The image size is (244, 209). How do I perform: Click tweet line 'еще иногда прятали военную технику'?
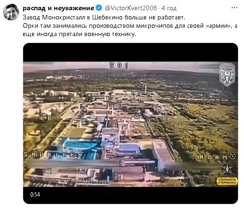pyautogui.click(x=79, y=34)
